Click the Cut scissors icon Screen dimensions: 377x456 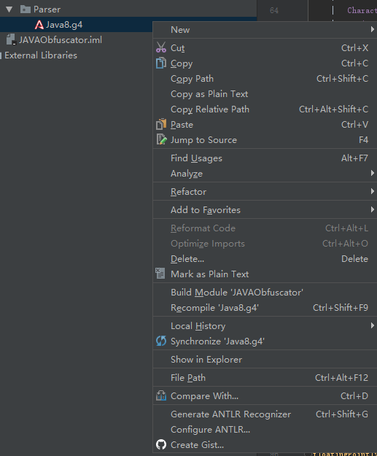tap(161, 47)
